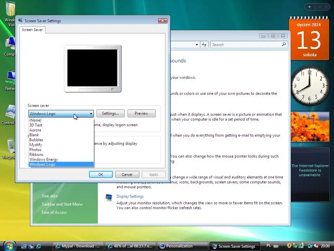Click Screen Saver Settings taskbar button
Screen dimensions: 334x251
point(235,246)
